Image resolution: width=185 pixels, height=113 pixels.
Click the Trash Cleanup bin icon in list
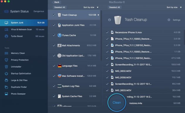[59, 15]
